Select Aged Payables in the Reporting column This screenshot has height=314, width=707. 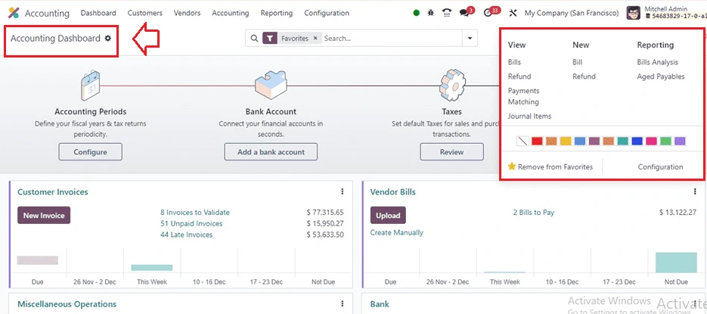pos(660,76)
